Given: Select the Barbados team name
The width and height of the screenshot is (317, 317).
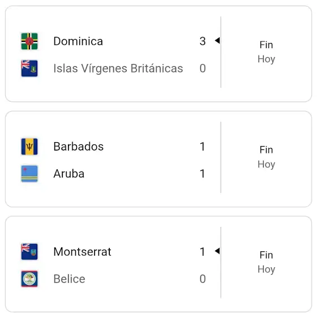Looking at the screenshot, I should coord(79,147).
